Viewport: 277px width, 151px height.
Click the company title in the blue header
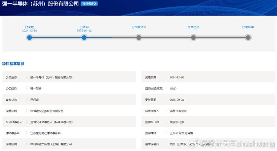click(x=40, y=4)
